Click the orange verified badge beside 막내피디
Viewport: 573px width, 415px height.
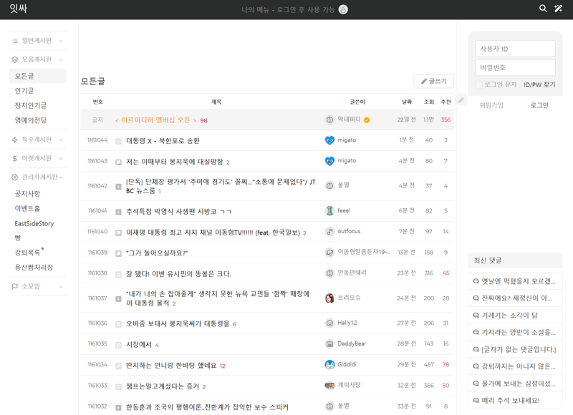coord(367,120)
